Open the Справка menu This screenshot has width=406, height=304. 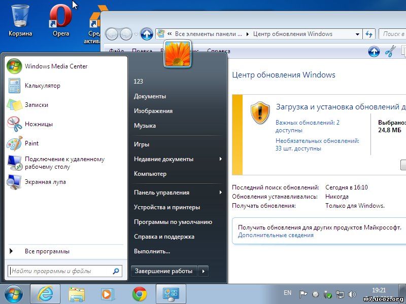[218, 51]
